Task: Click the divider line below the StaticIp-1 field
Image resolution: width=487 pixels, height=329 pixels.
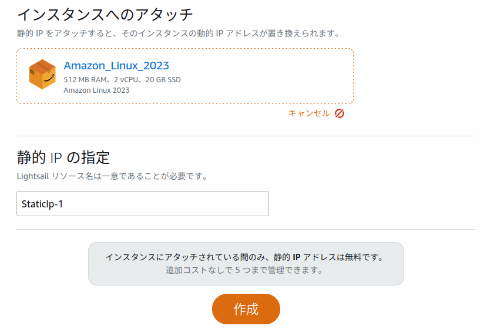Action: click(246, 229)
